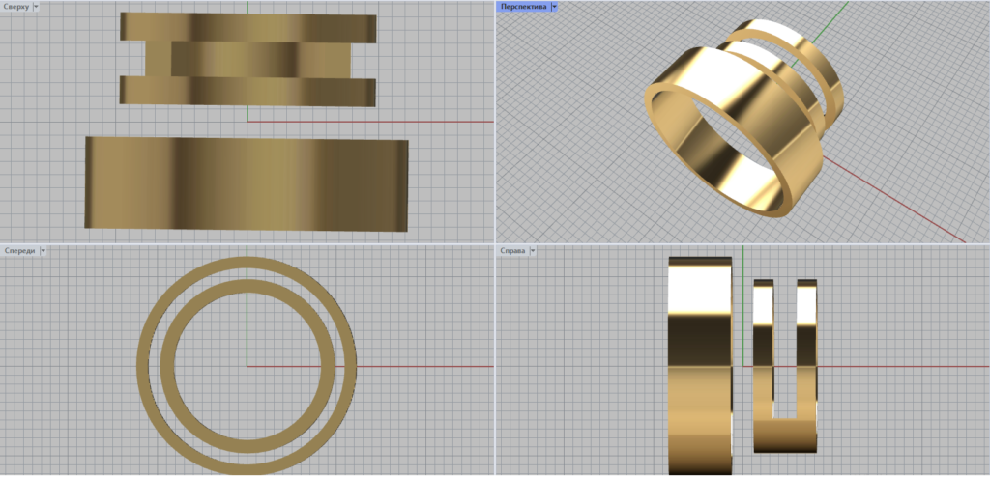Click the Сверху viewport title label

(15, 6)
